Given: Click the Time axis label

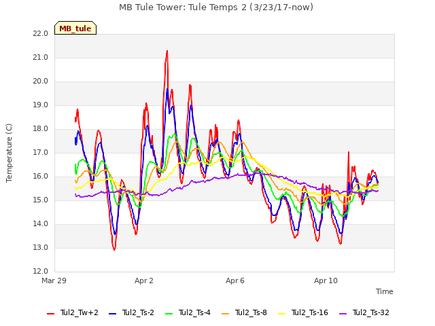Looking at the screenshot, I should tap(385, 291).
